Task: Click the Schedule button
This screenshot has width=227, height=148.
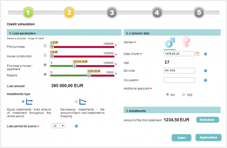Action: pos(207,120)
